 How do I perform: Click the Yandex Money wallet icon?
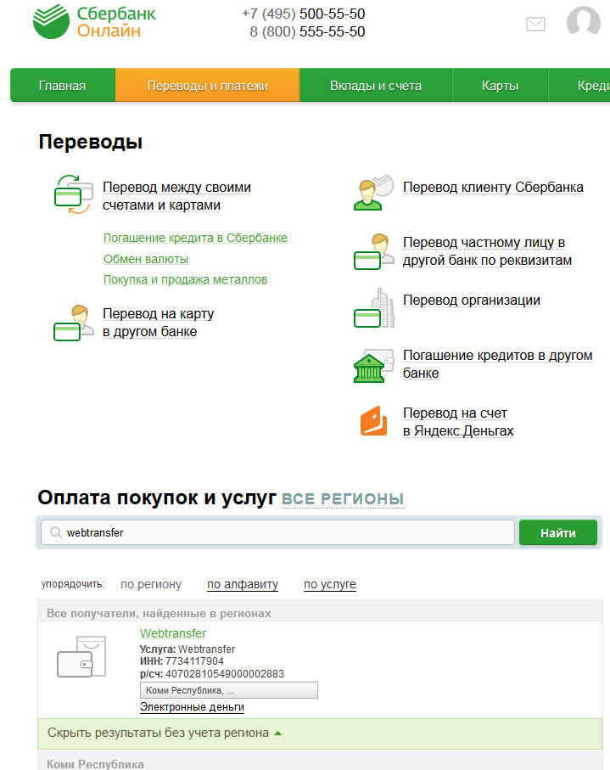tap(372, 421)
